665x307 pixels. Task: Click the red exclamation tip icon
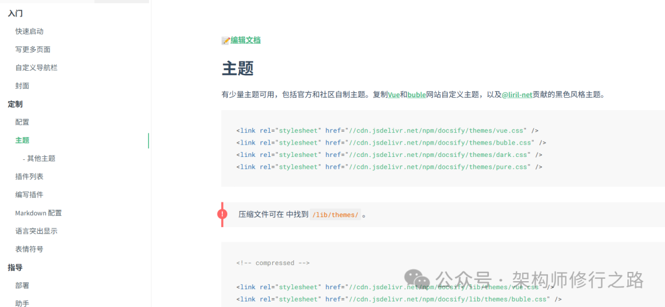coord(222,214)
